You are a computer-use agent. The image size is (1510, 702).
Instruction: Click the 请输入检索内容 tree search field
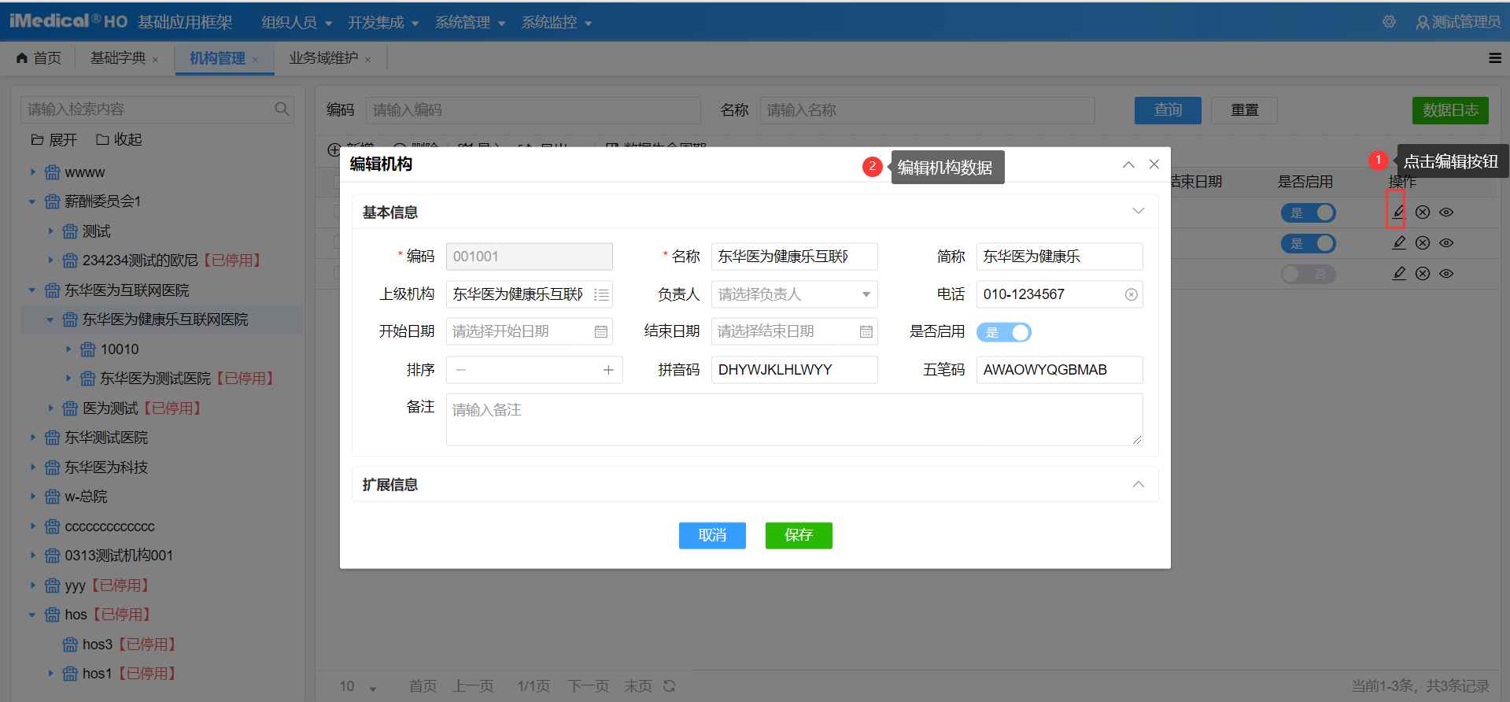pos(157,109)
